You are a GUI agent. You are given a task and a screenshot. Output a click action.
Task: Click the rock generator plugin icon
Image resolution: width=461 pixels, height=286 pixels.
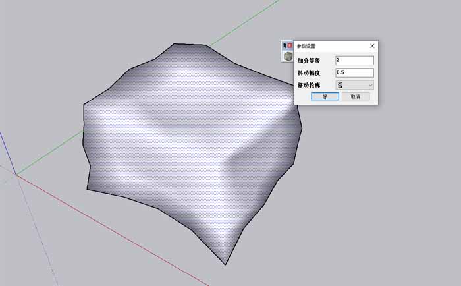coord(288,57)
